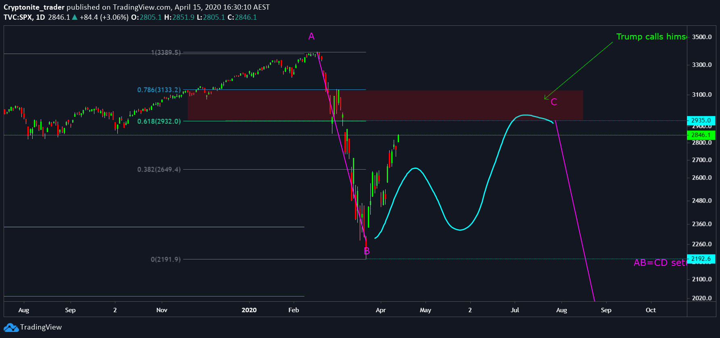Image resolution: width=720 pixels, height=338 pixels.
Task: Click the 2260.0 price axis label
Action: tap(702, 244)
